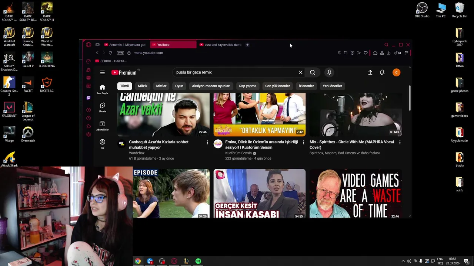Open GX Control speedometer in Opera sidebar

[x=89, y=61]
